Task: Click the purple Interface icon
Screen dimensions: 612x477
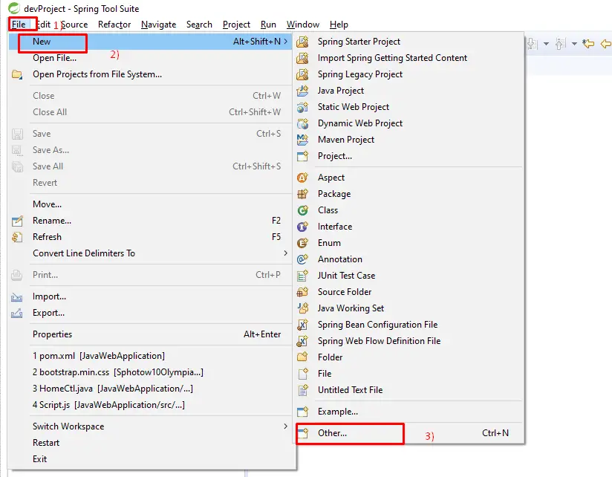Action: 302,227
